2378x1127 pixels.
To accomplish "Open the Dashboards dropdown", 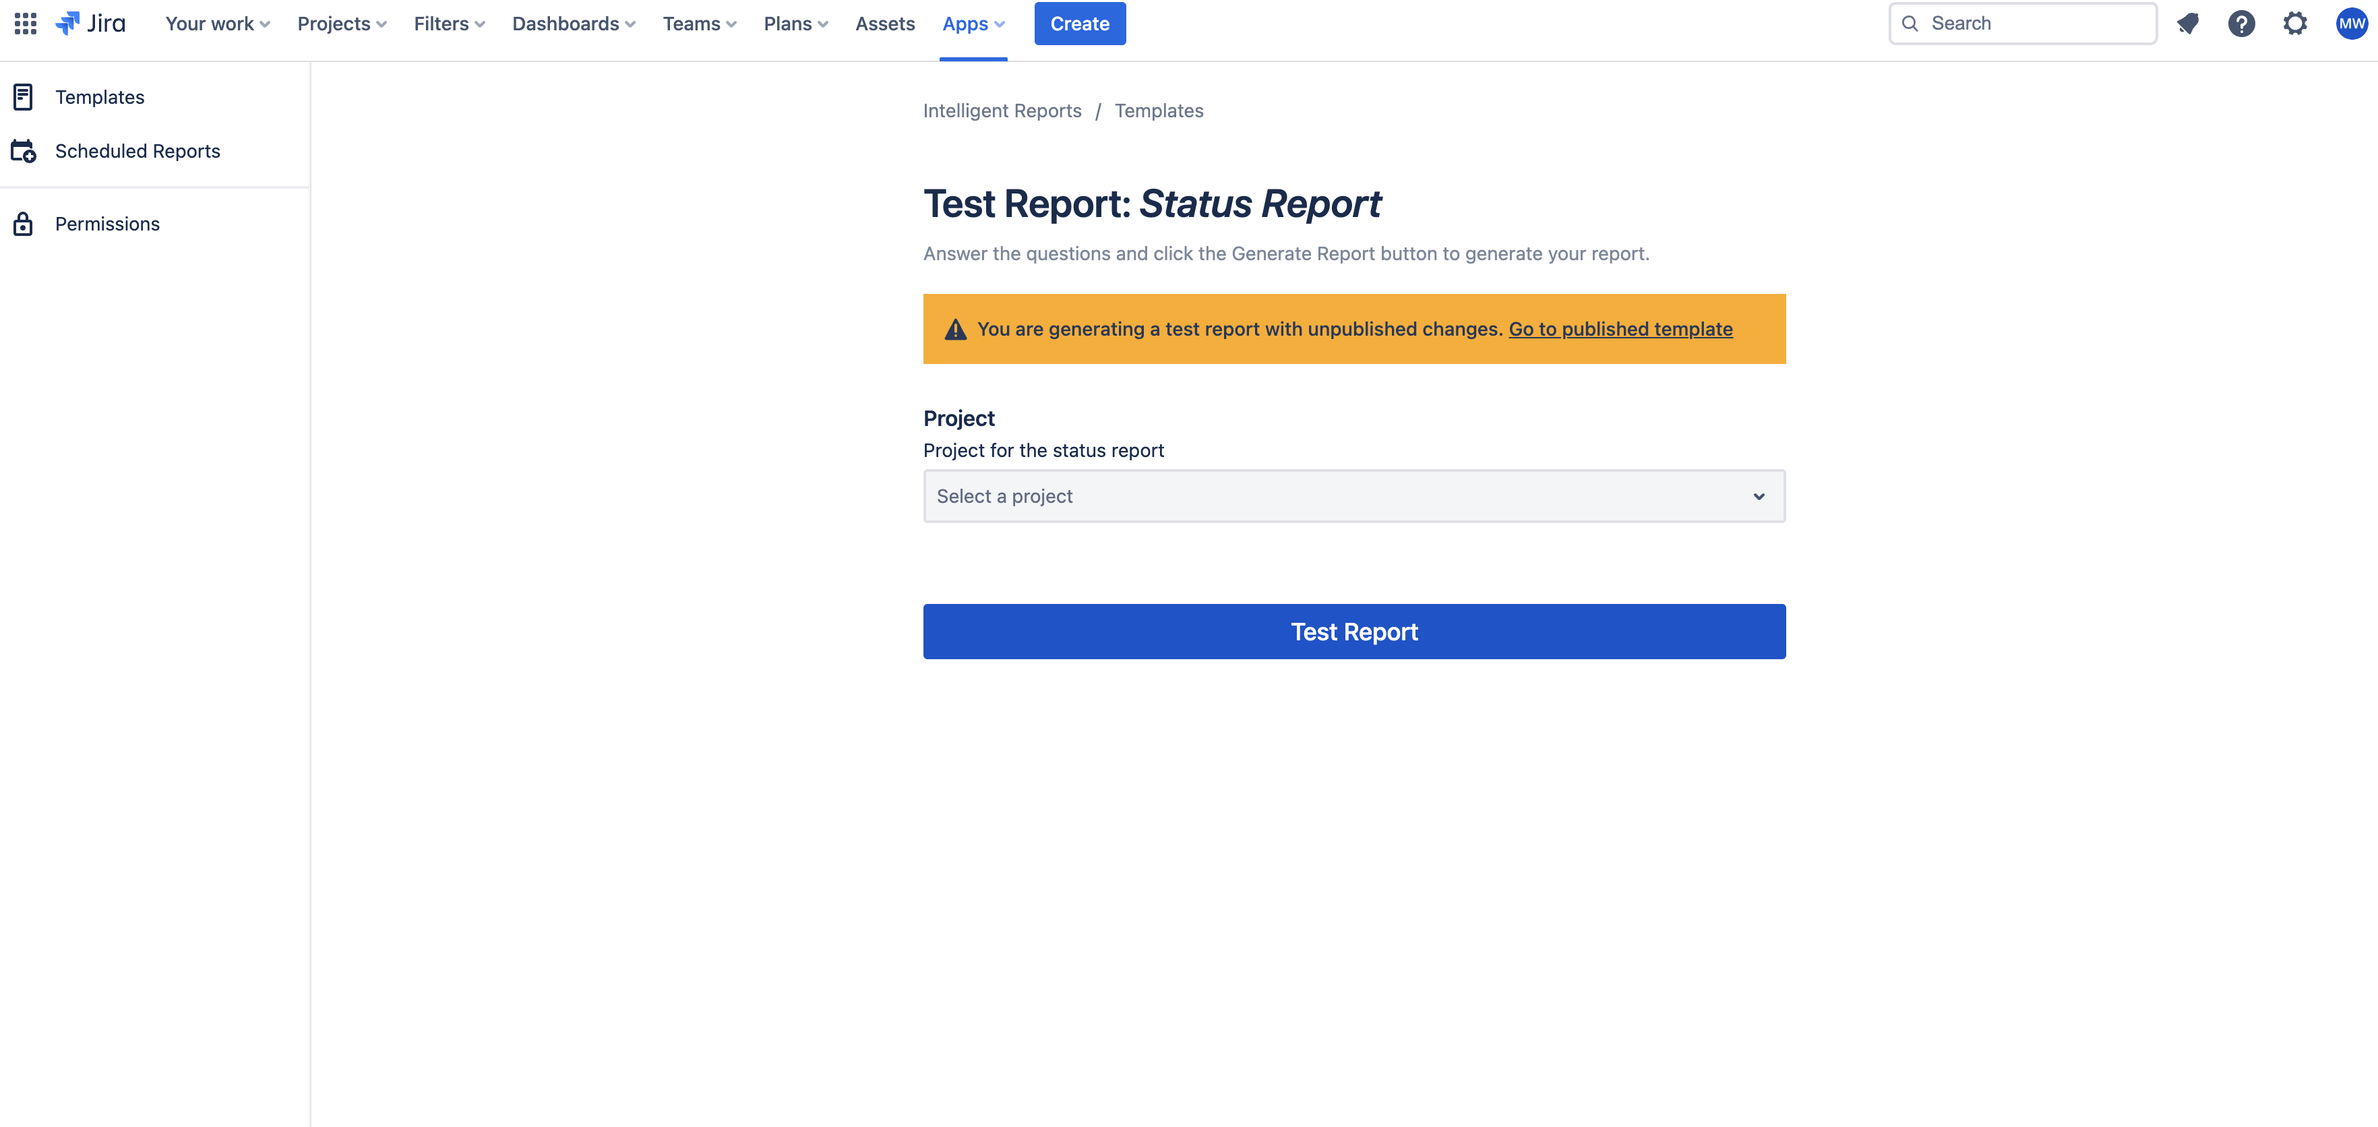I will tap(573, 23).
